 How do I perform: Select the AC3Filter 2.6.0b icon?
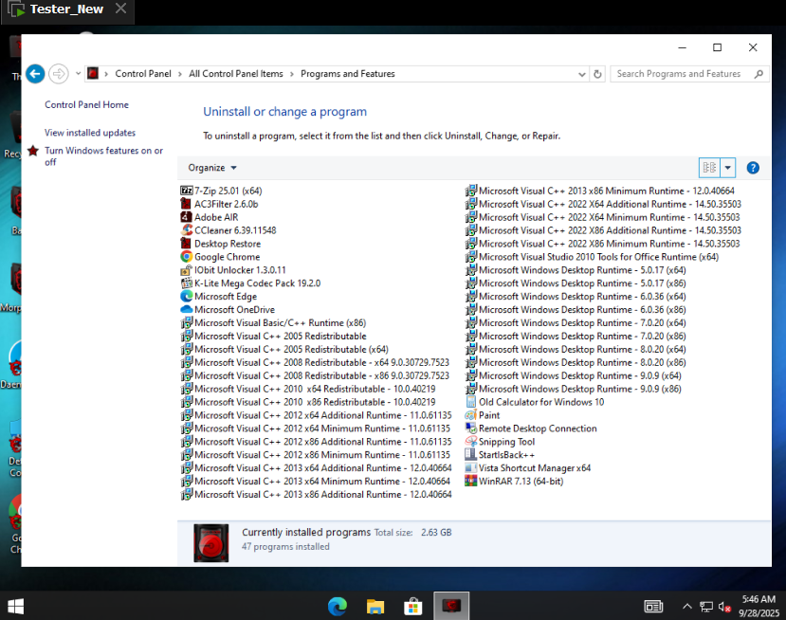pos(186,204)
